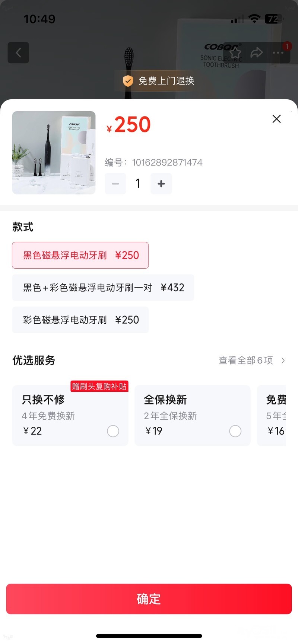Open the more options ellipsis menu
The image size is (298, 644).
click(278, 53)
